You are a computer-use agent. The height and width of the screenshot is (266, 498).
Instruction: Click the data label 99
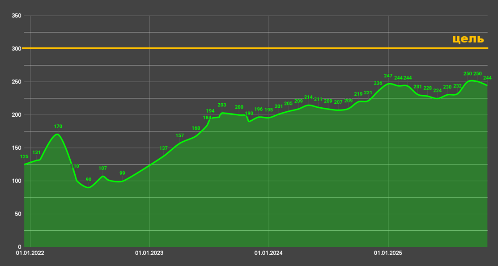coord(122,173)
